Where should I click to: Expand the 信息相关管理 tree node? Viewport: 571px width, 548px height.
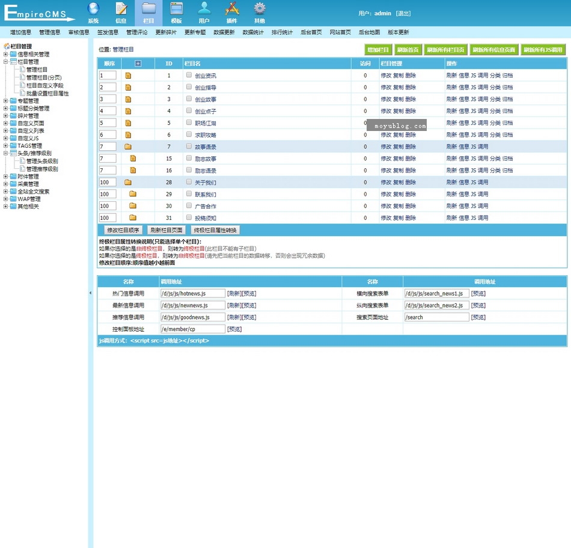click(x=5, y=54)
